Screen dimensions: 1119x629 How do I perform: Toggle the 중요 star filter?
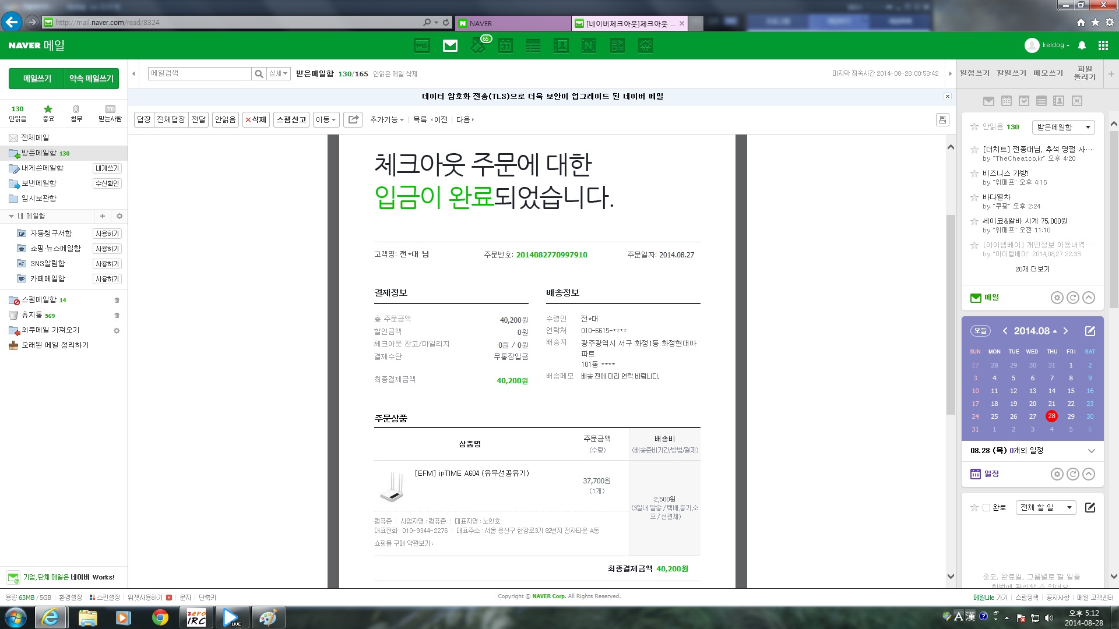[x=48, y=113]
